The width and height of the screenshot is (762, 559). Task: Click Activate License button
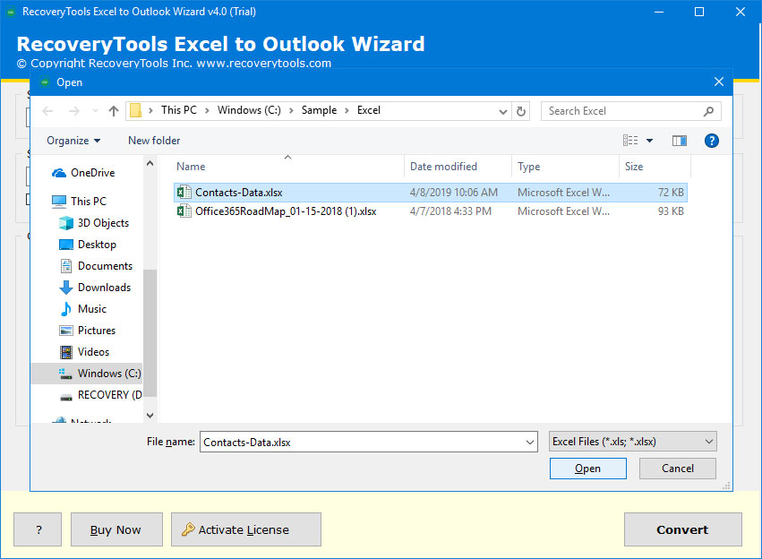coord(246,529)
